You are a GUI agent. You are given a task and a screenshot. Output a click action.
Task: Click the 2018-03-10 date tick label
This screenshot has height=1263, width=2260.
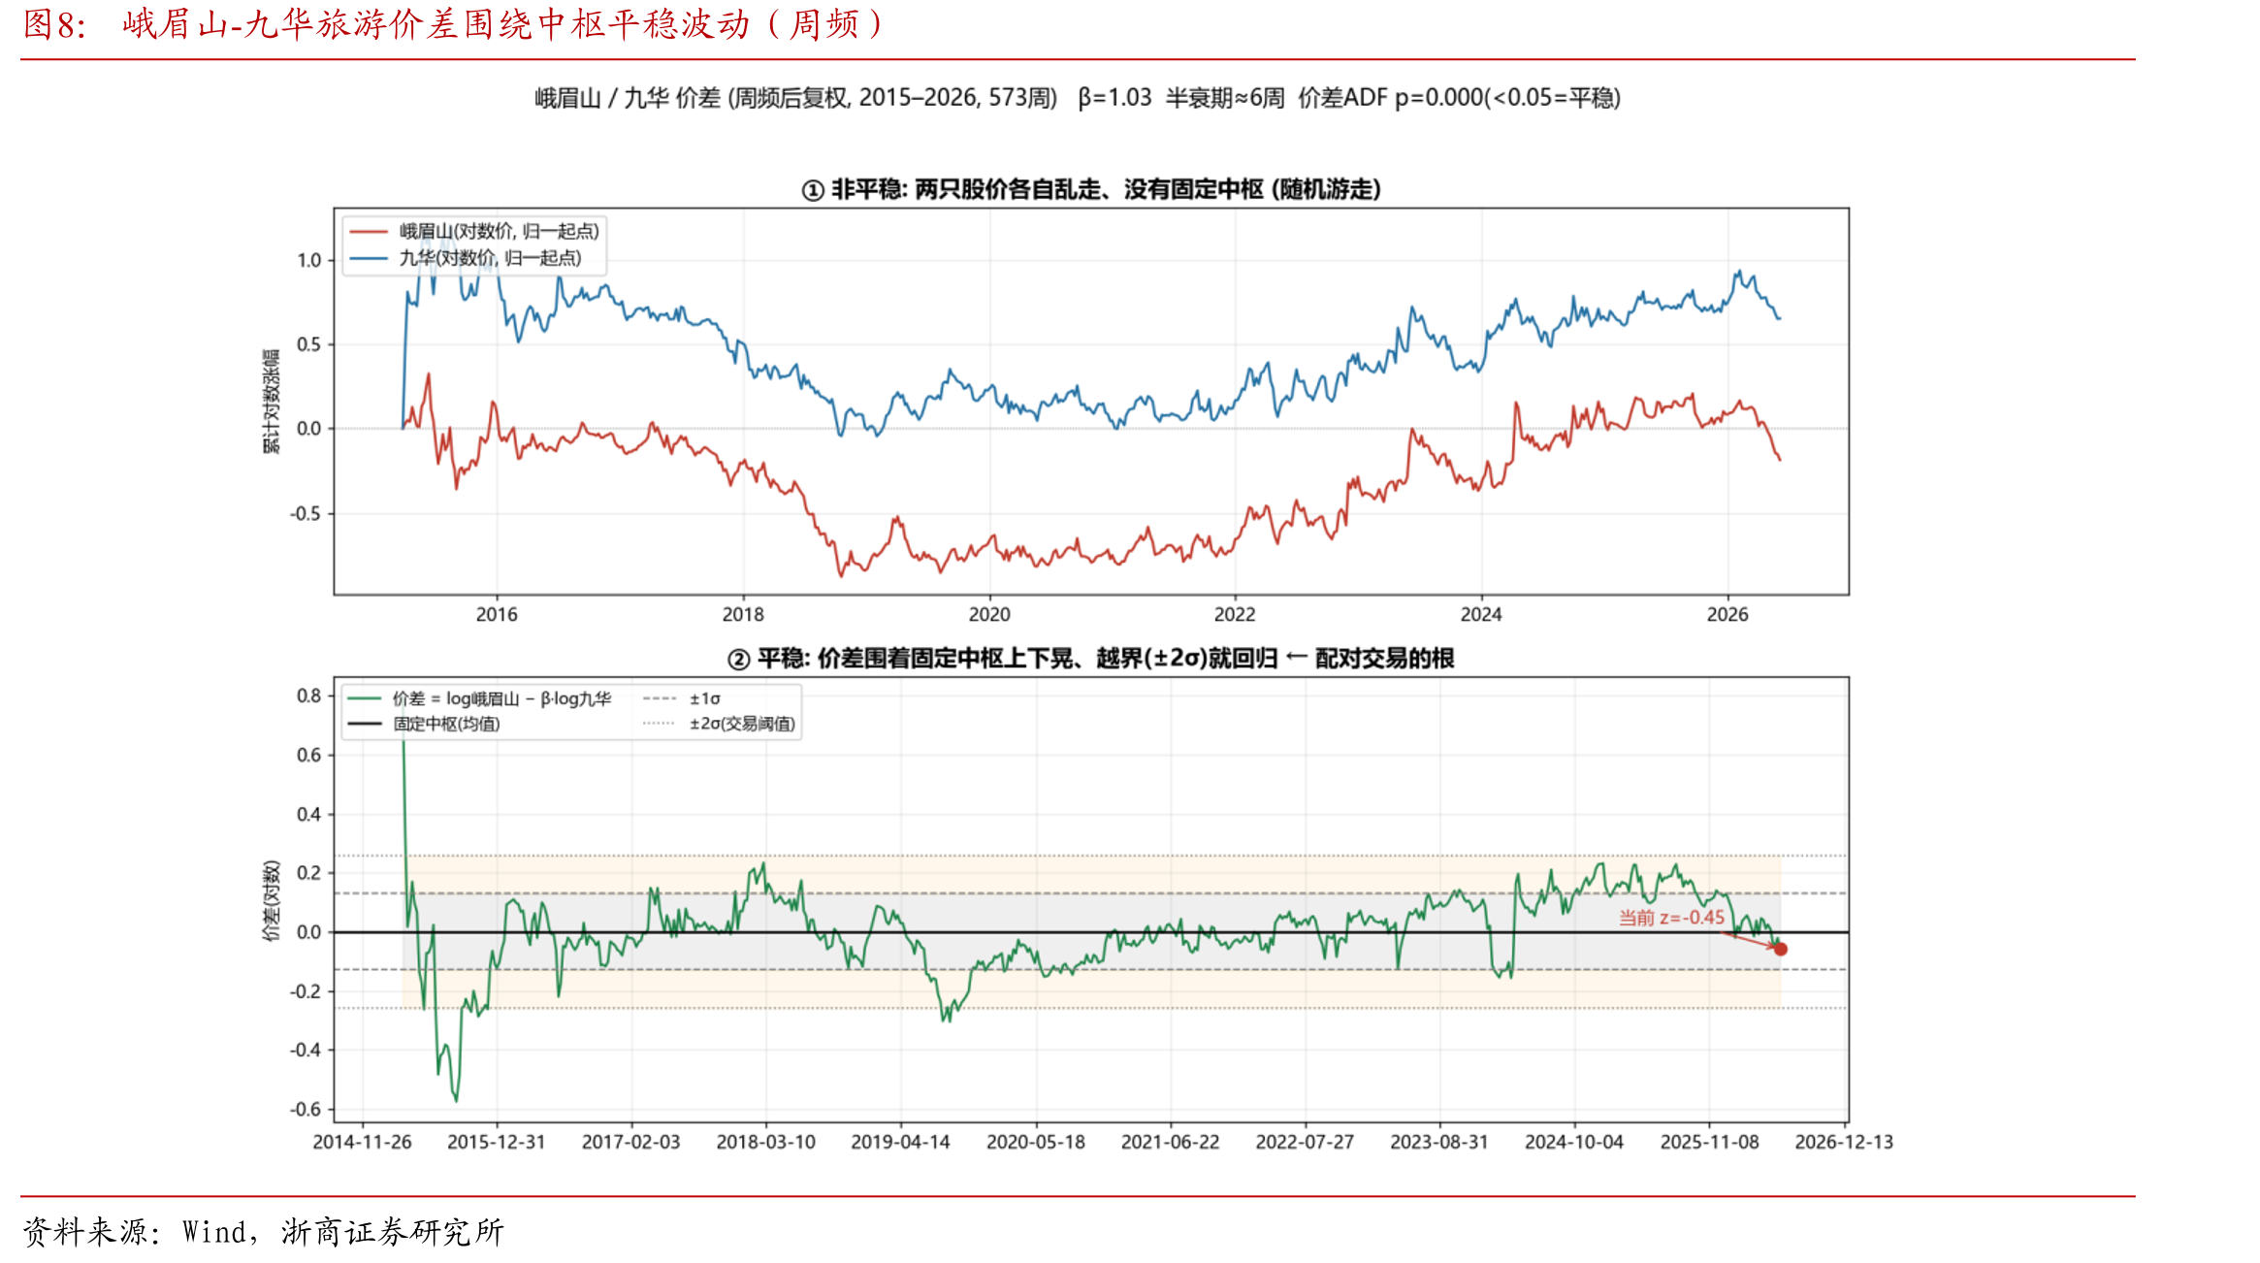tap(765, 1142)
